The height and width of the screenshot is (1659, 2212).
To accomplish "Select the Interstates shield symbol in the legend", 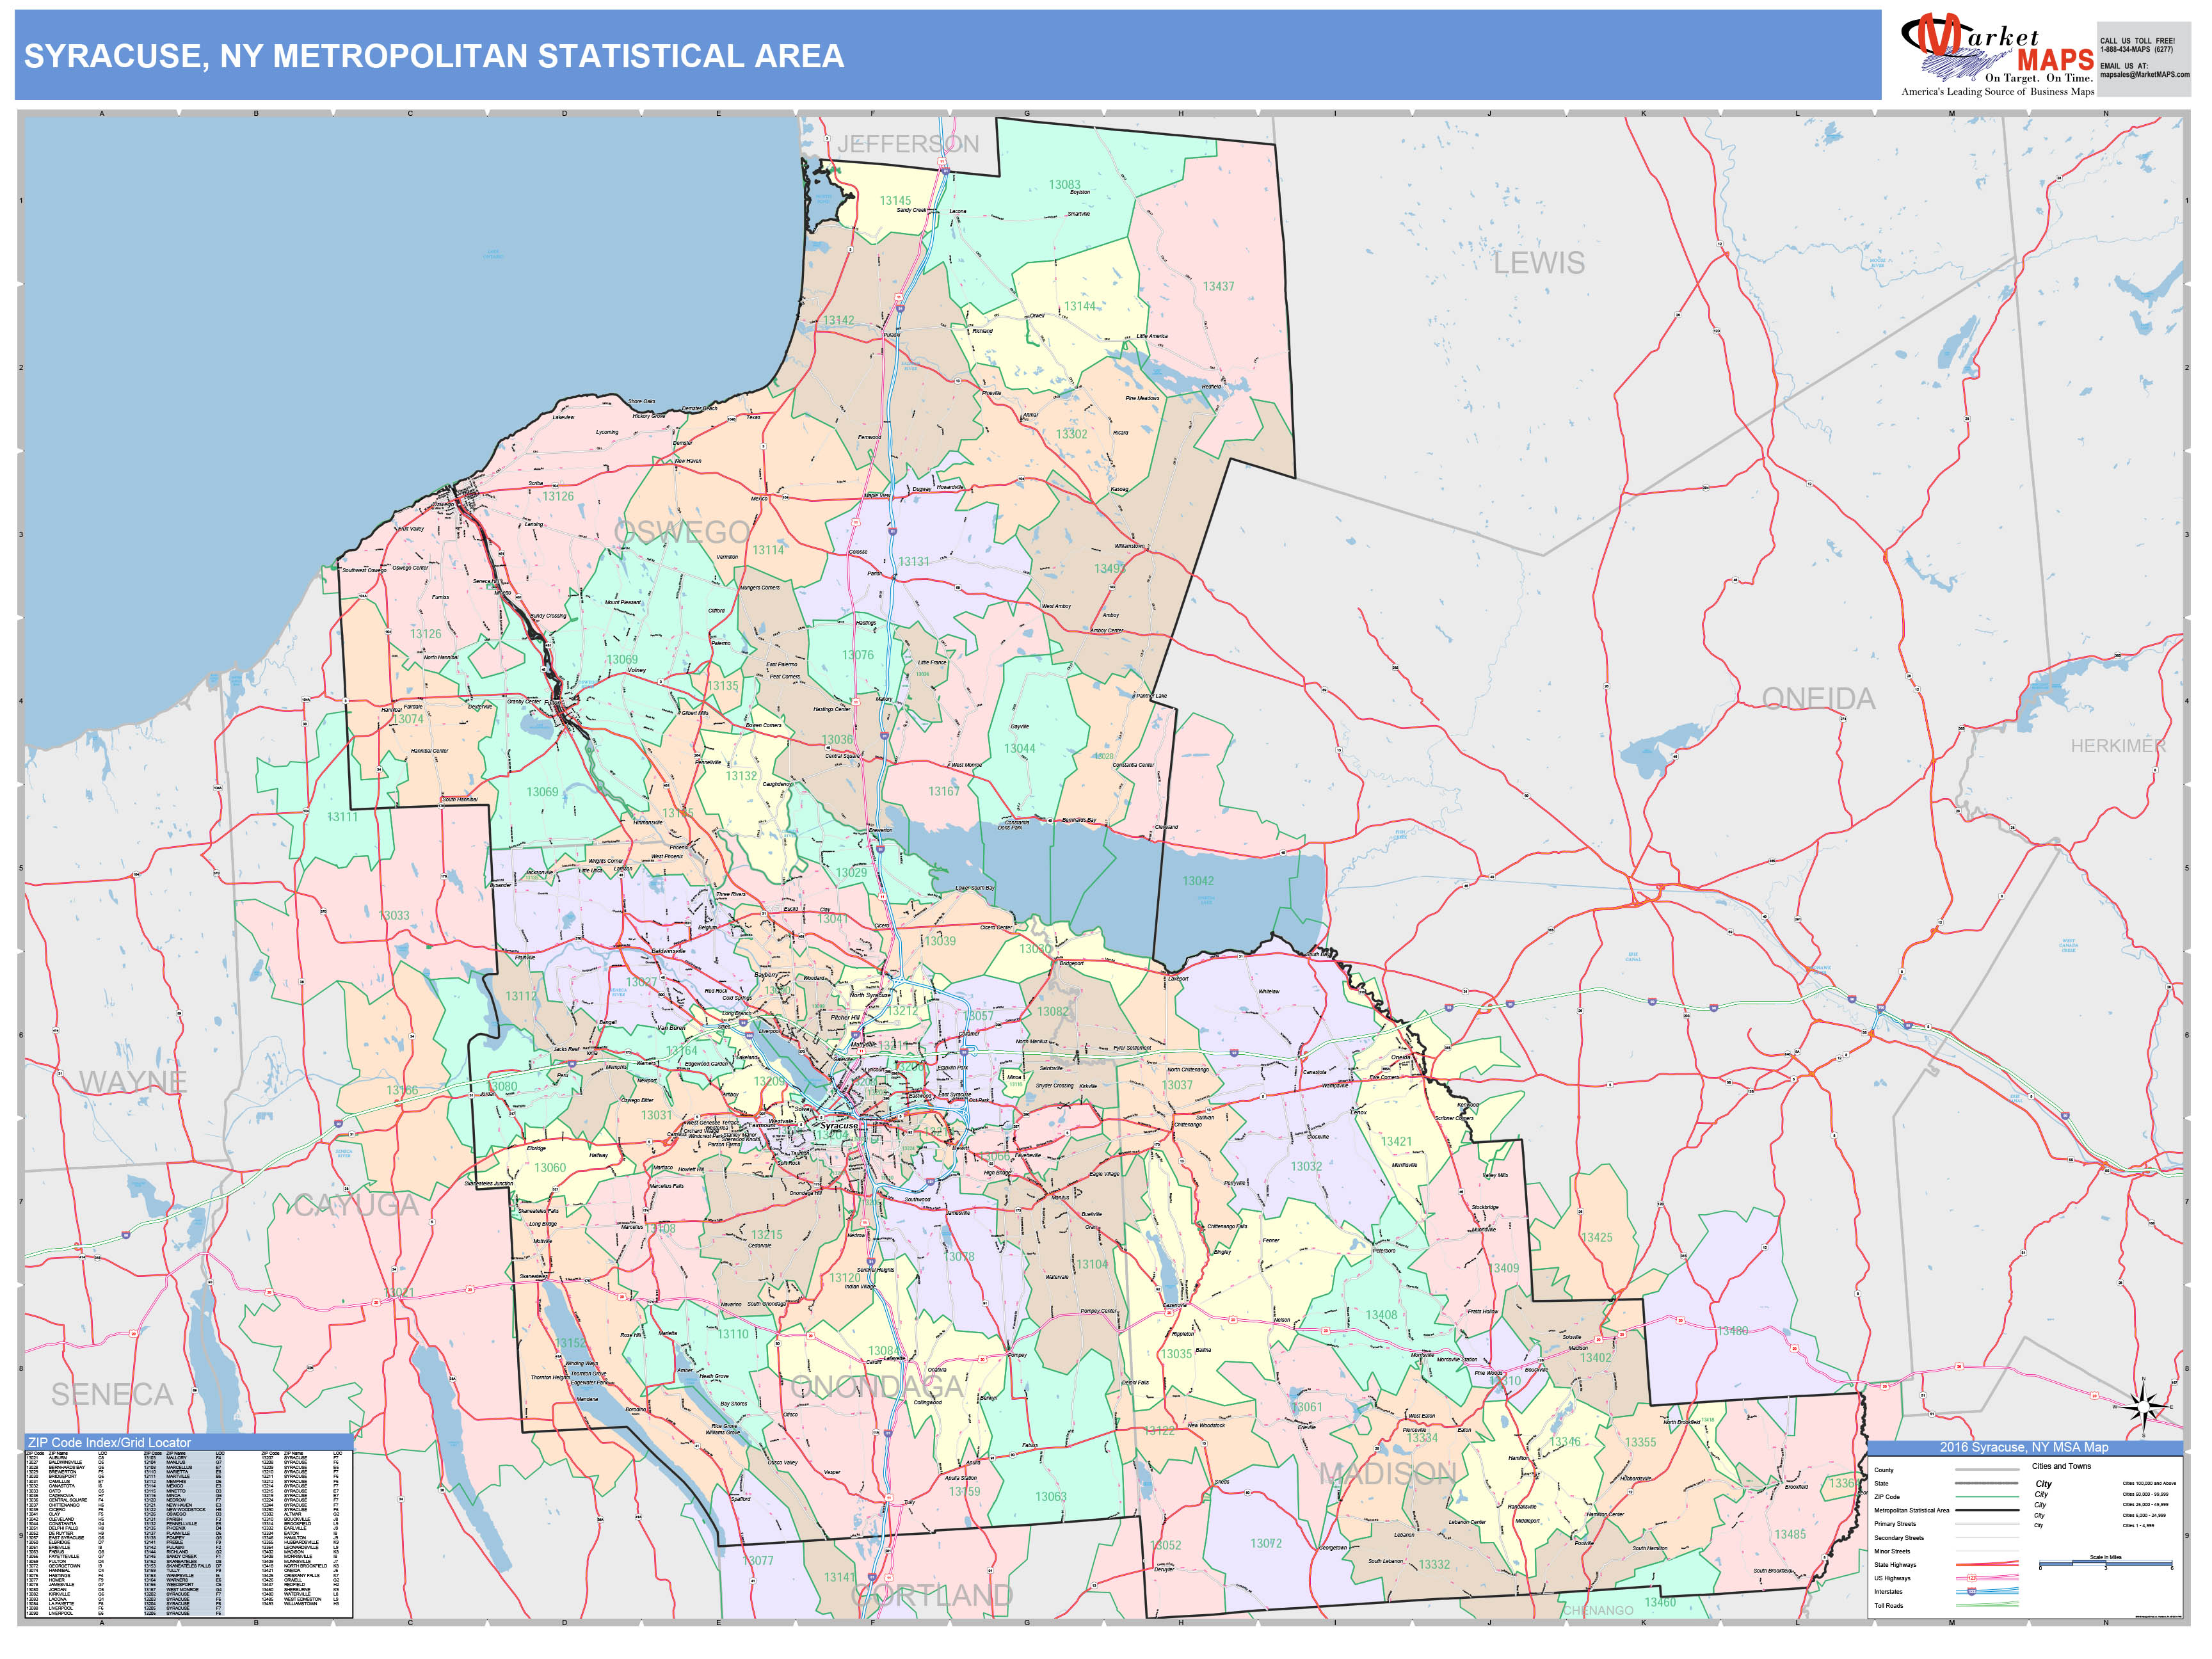I will [1972, 1592].
